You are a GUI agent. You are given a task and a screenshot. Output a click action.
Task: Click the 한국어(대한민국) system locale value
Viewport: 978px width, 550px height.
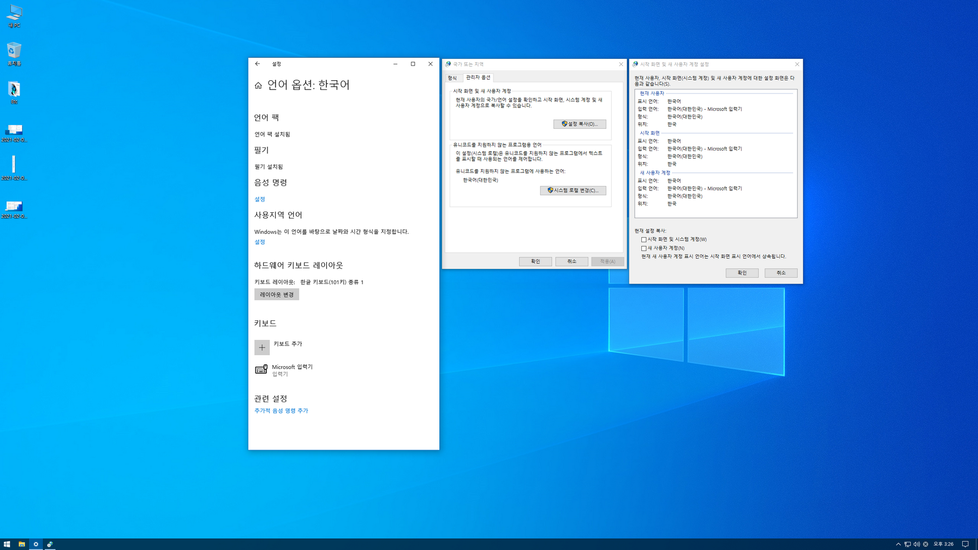click(480, 180)
